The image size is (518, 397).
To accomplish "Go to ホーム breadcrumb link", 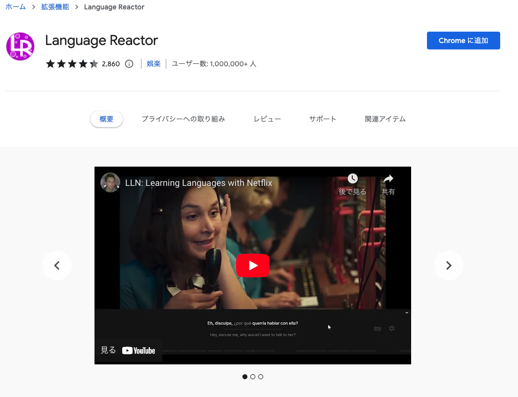I will click(15, 7).
